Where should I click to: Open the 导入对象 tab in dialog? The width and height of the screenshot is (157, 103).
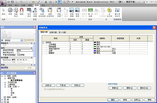(62, 32)
